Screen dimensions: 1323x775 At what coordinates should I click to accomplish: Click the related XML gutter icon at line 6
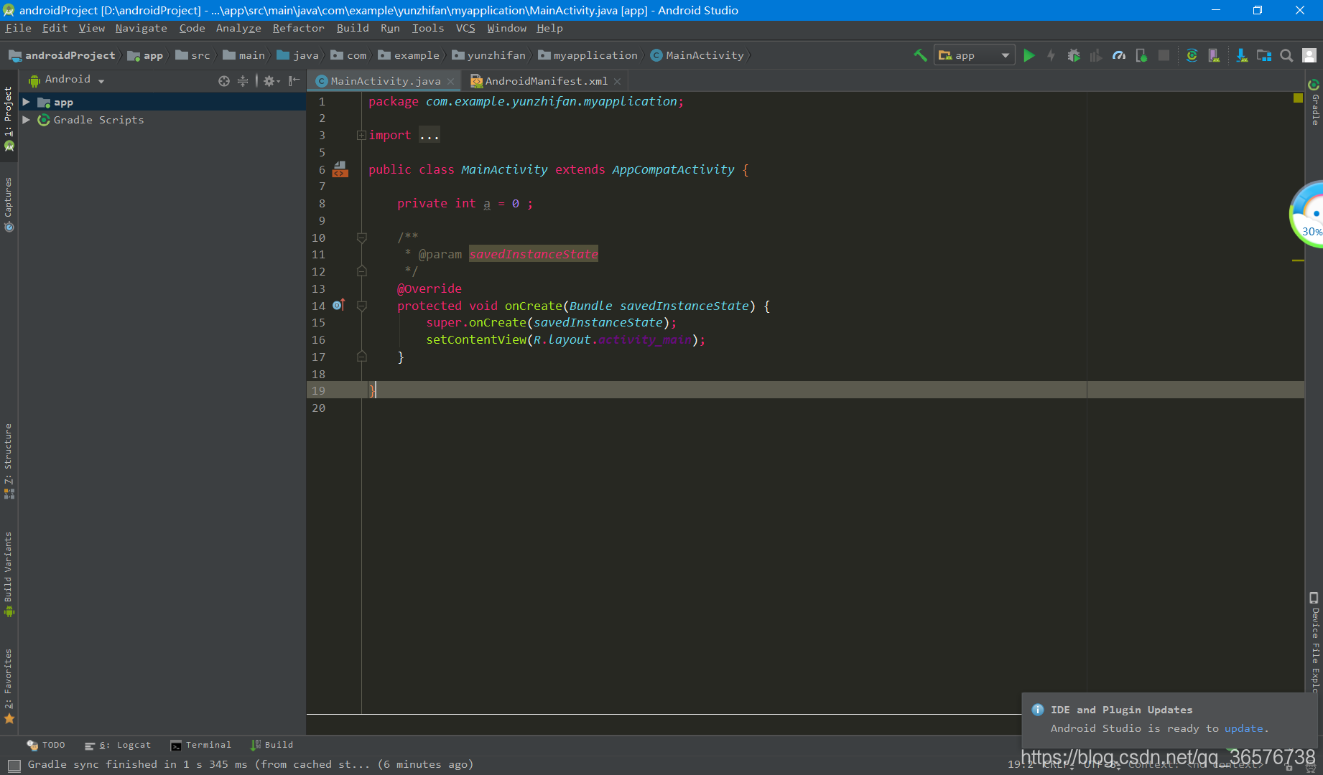(x=340, y=169)
